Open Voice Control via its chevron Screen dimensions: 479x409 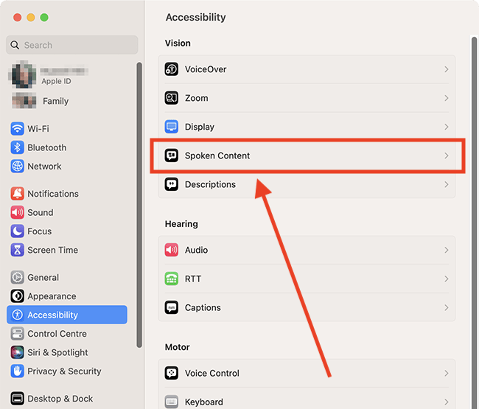(447, 373)
